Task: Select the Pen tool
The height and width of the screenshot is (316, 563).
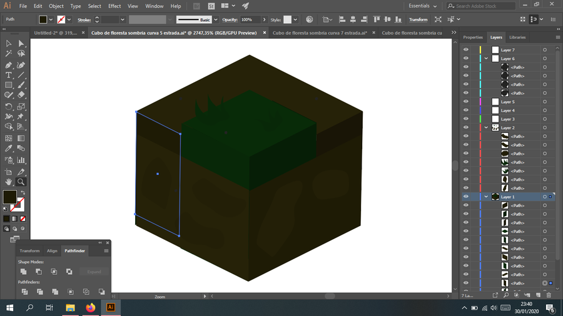Action: [x=8, y=65]
